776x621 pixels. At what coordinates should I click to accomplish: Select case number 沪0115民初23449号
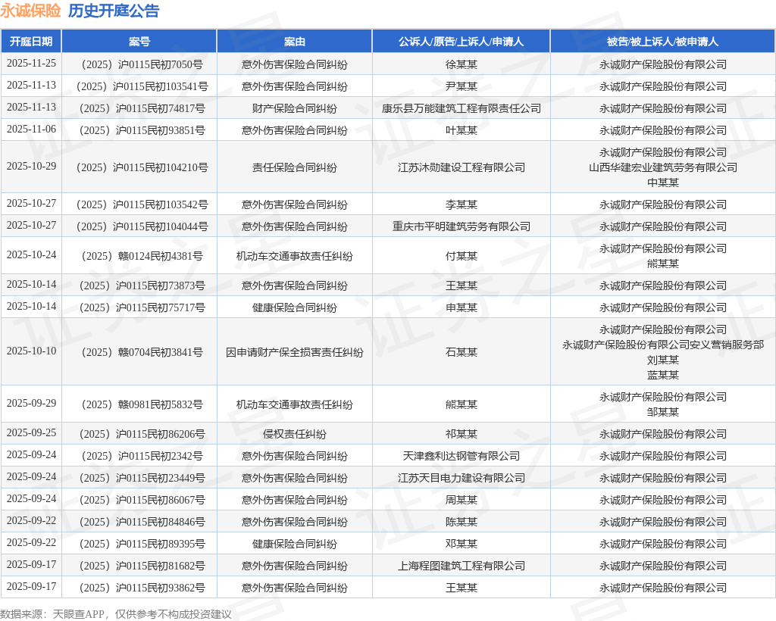coord(142,478)
